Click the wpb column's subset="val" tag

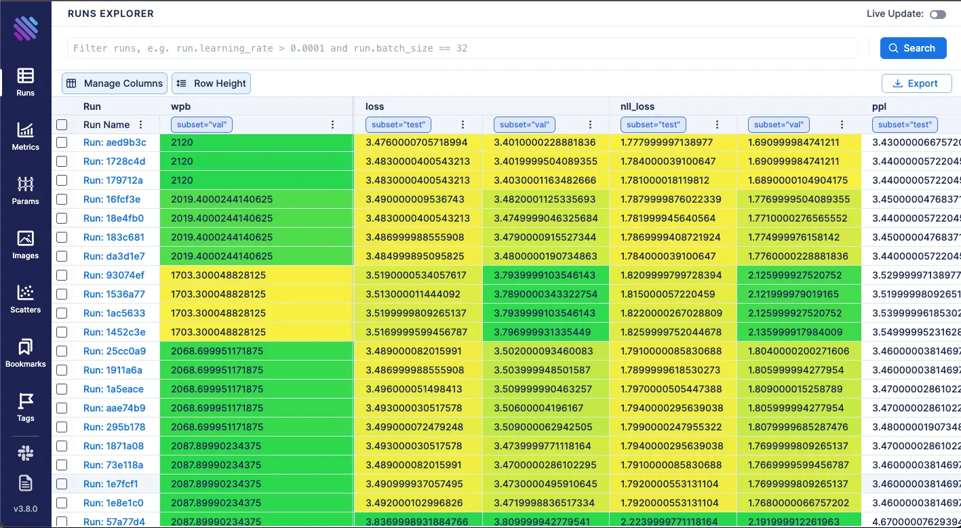[201, 125]
